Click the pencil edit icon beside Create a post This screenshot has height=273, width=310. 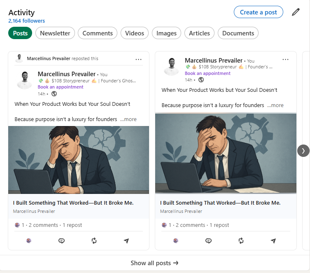tap(296, 12)
